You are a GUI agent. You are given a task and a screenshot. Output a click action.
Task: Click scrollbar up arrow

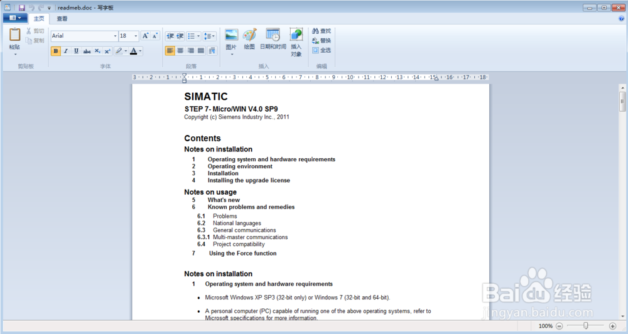tap(622, 88)
